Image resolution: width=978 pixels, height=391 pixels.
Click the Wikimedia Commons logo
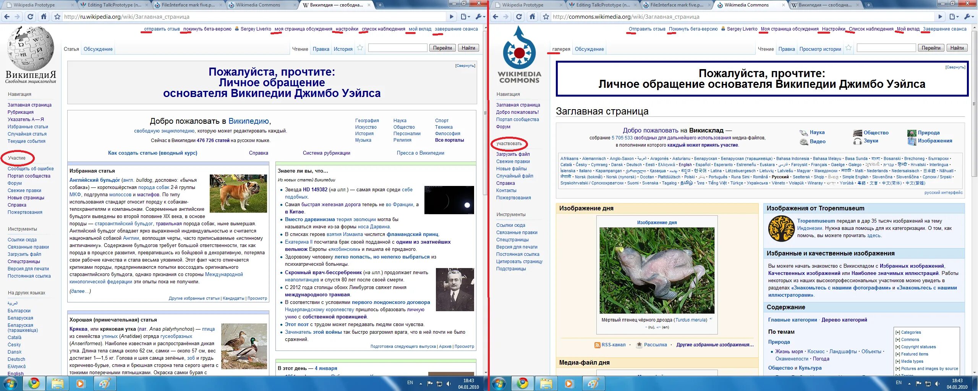click(x=519, y=53)
